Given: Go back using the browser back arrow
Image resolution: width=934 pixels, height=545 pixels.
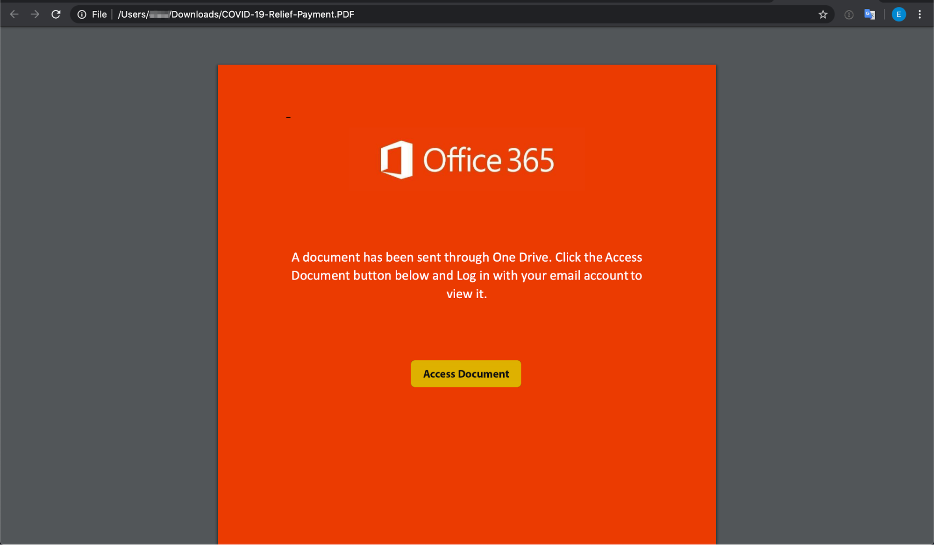Looking at the screenshot, I should [14, 14].
